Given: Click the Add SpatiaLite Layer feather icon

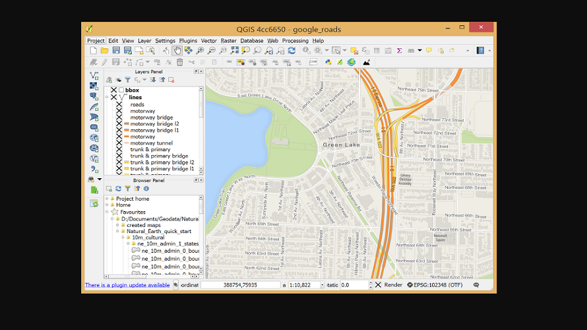Looking at the screenshot, I should pyautogui.click(x=94, y=107).
